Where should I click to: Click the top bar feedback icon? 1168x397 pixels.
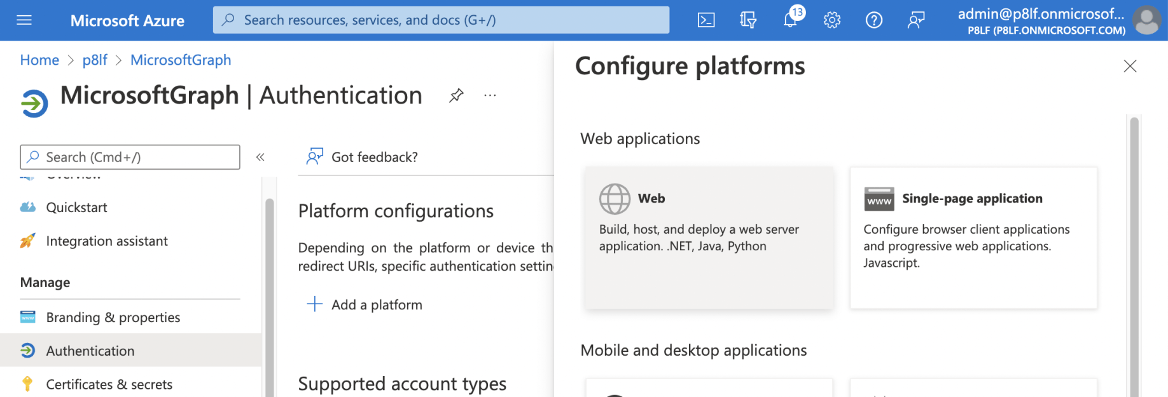pyautogui.click(x=916, y=20)
